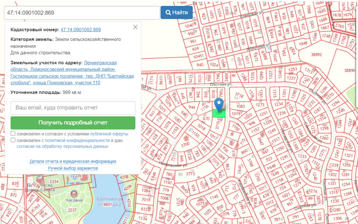This screenshot has height=224, width=358.
Task: Select parcel 870 on the map
Action: (x=206, y=118)
